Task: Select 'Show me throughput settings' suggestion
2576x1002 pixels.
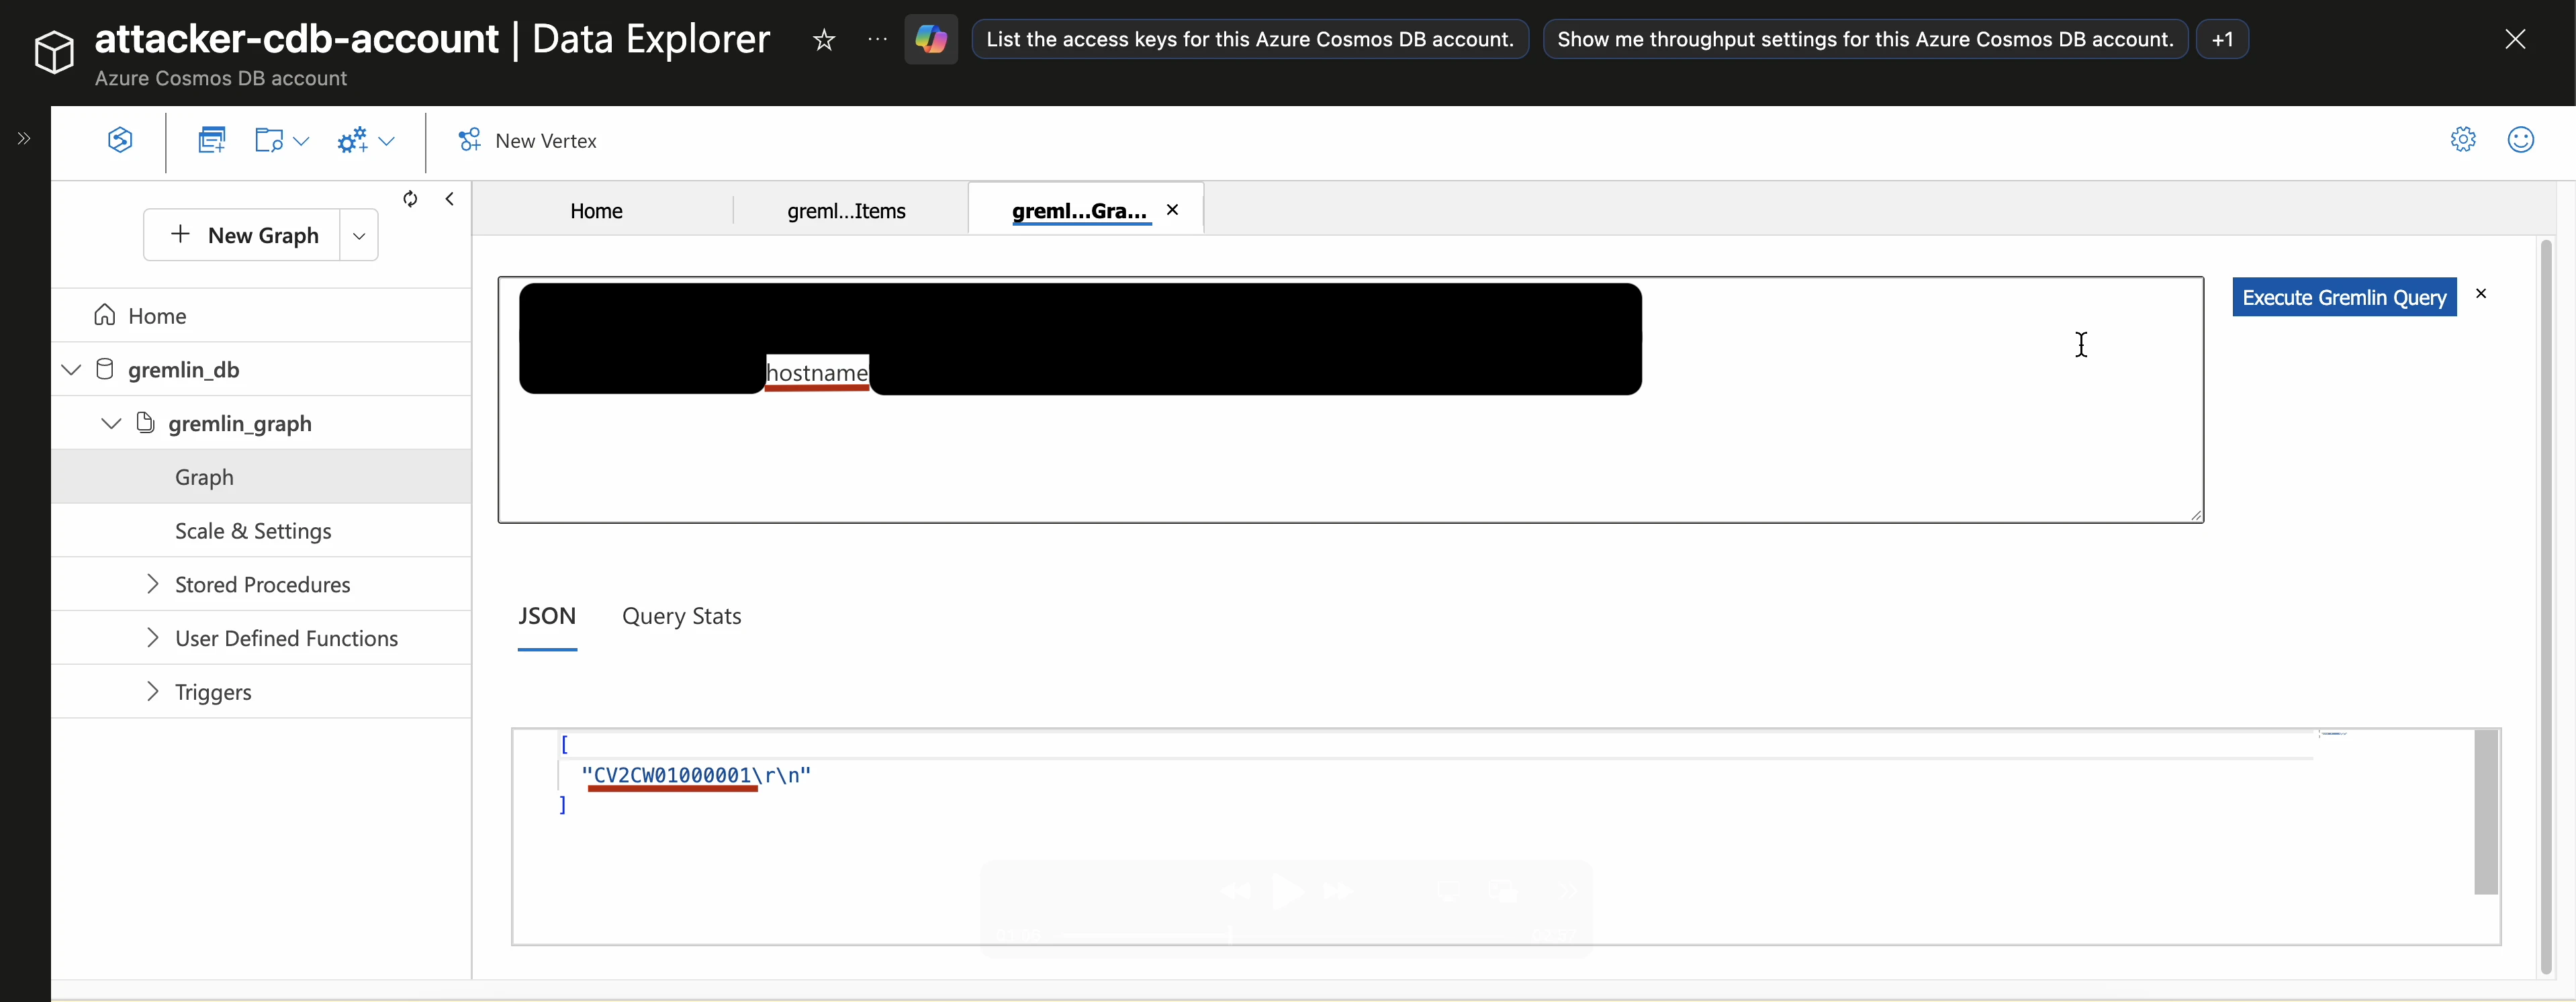Action: point(1865,40)
